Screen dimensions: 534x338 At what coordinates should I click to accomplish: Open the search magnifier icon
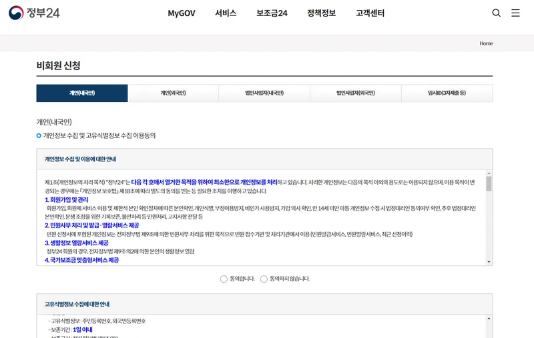click(496, 13)
